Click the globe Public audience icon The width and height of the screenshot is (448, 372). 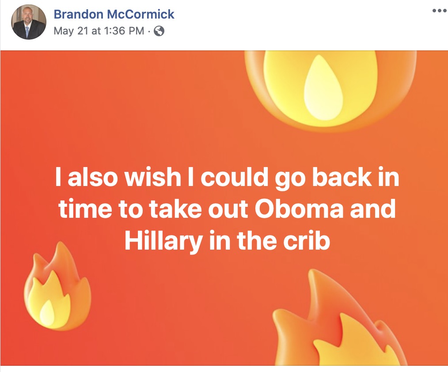coord(159,31)
